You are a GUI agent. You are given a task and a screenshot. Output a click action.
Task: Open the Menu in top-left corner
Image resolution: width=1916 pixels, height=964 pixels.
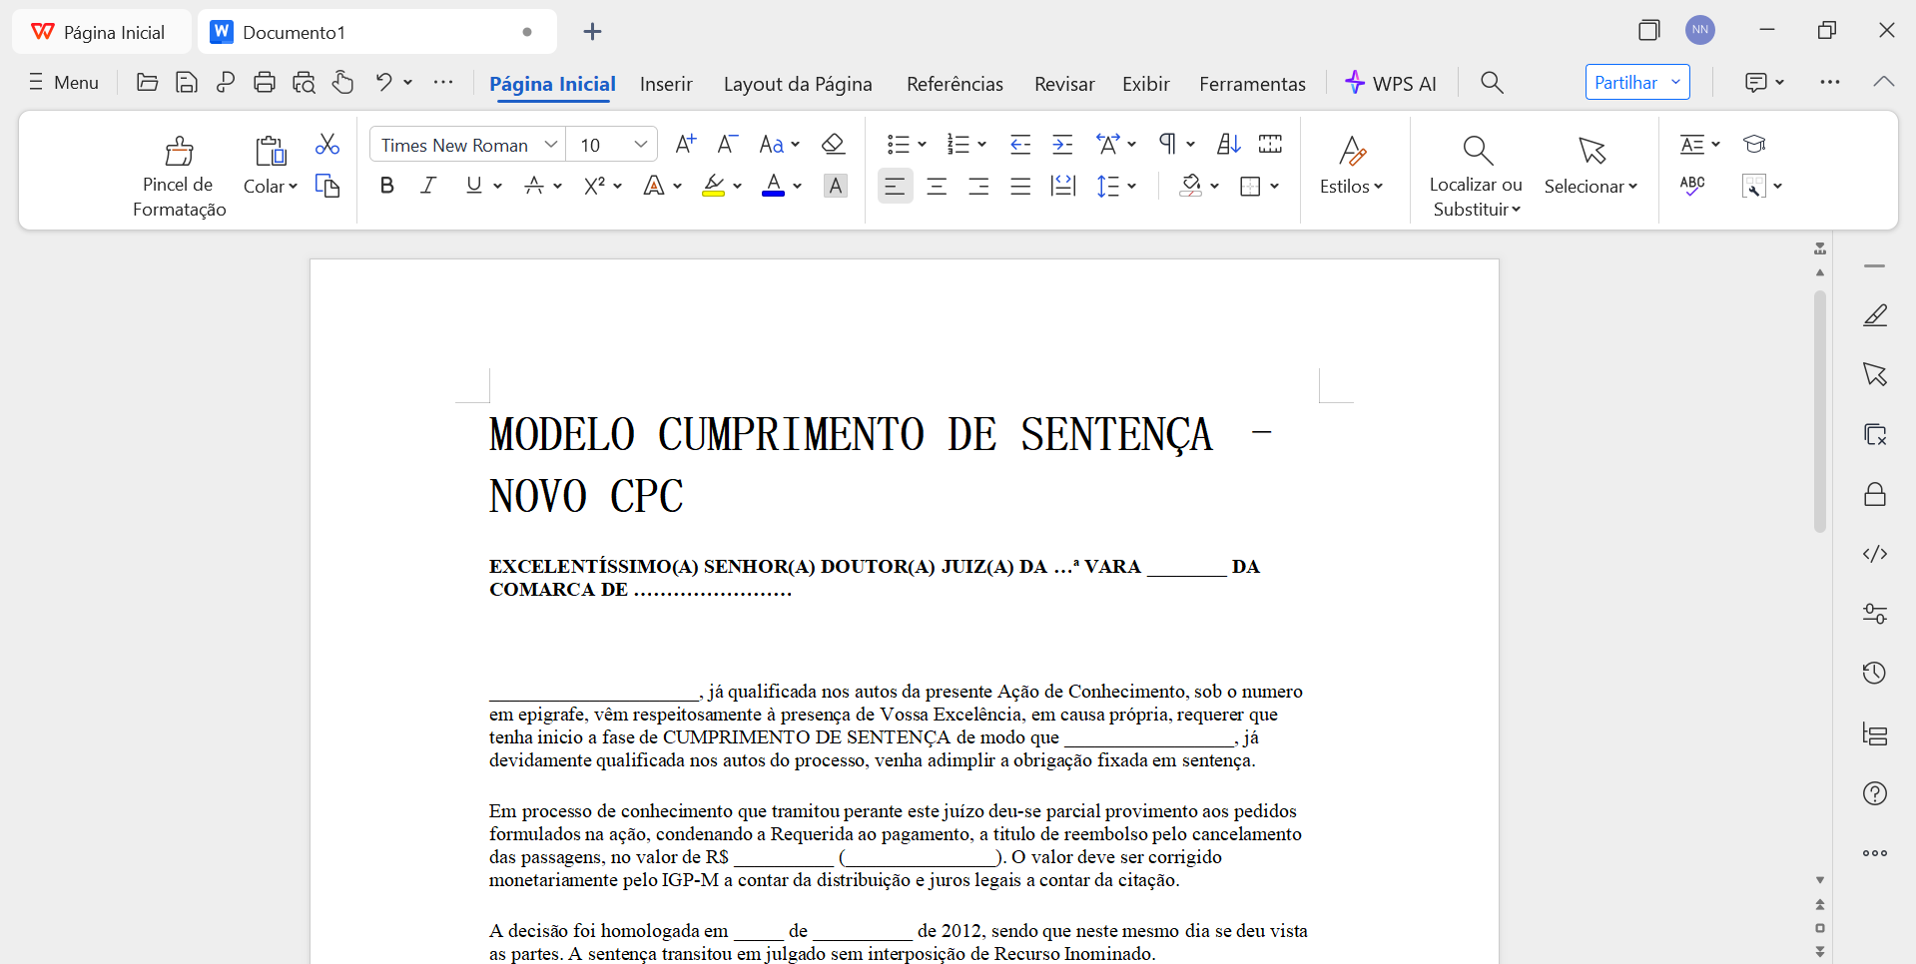pos(63,82)
